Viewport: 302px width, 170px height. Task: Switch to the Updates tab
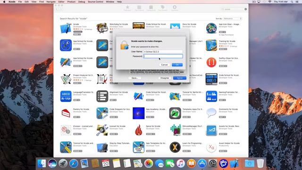(x=175, y=8)
